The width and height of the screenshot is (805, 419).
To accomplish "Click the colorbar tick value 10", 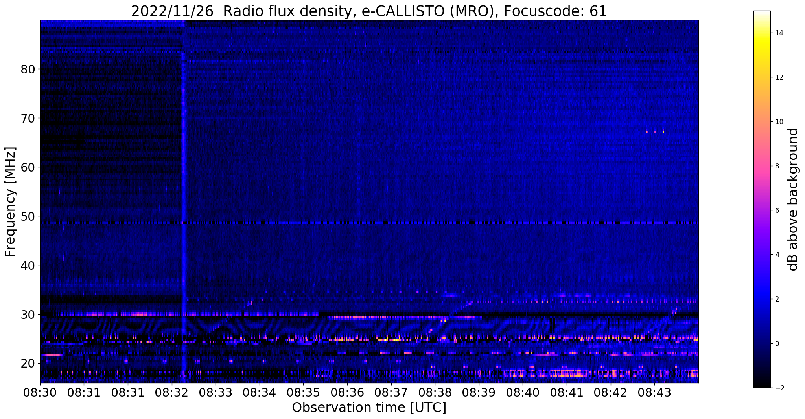I will pyautogui.click(x=779, y=122).
